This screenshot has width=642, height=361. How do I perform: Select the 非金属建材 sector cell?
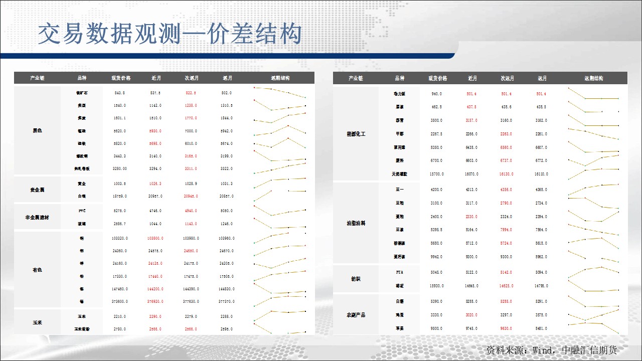click(x=38, y=218)
